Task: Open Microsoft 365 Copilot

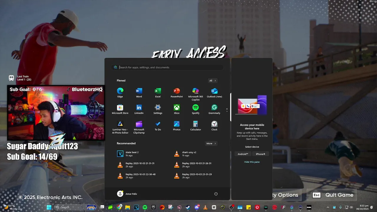Action: click(196, 94)
